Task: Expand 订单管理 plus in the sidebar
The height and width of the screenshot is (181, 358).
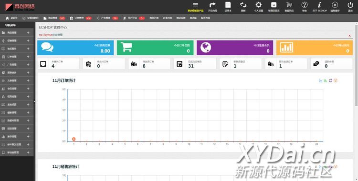Action: click(28, 57)
